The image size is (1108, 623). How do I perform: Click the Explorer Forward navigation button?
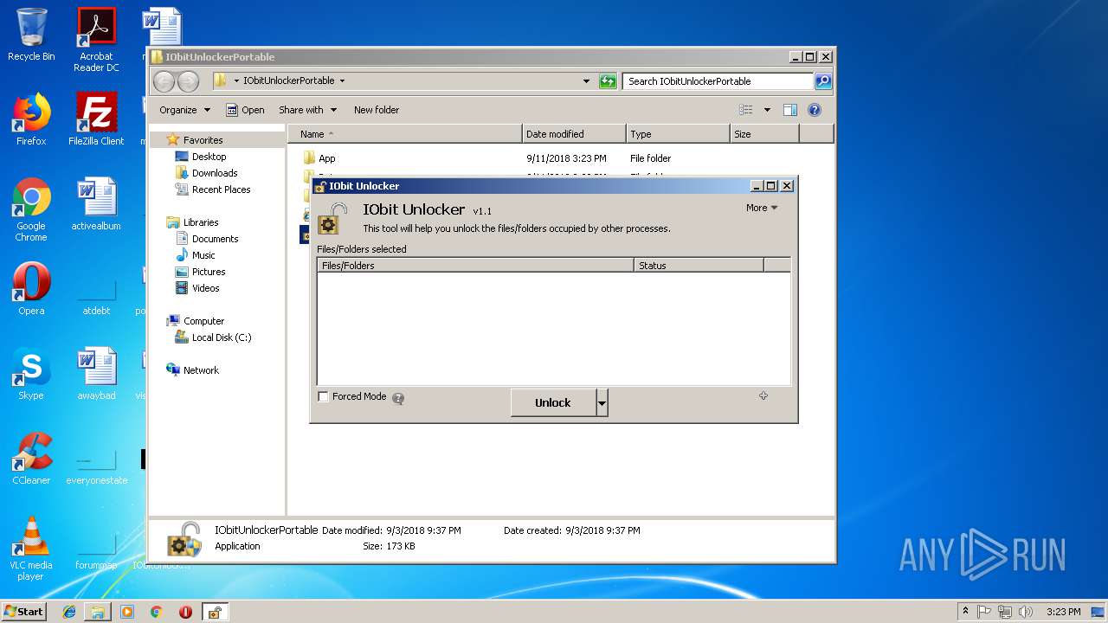188,81
